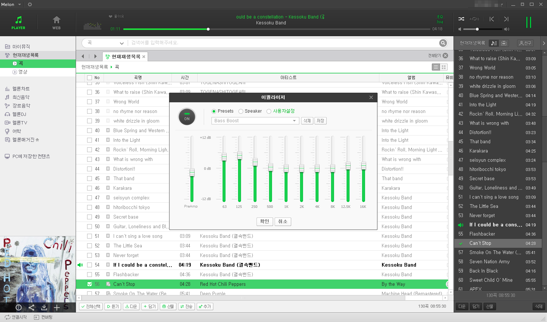The width and height of the screenshot is (547, 322).
Task: Open the Bass Boost preset dropdown
Action: [x=255, y=121]
